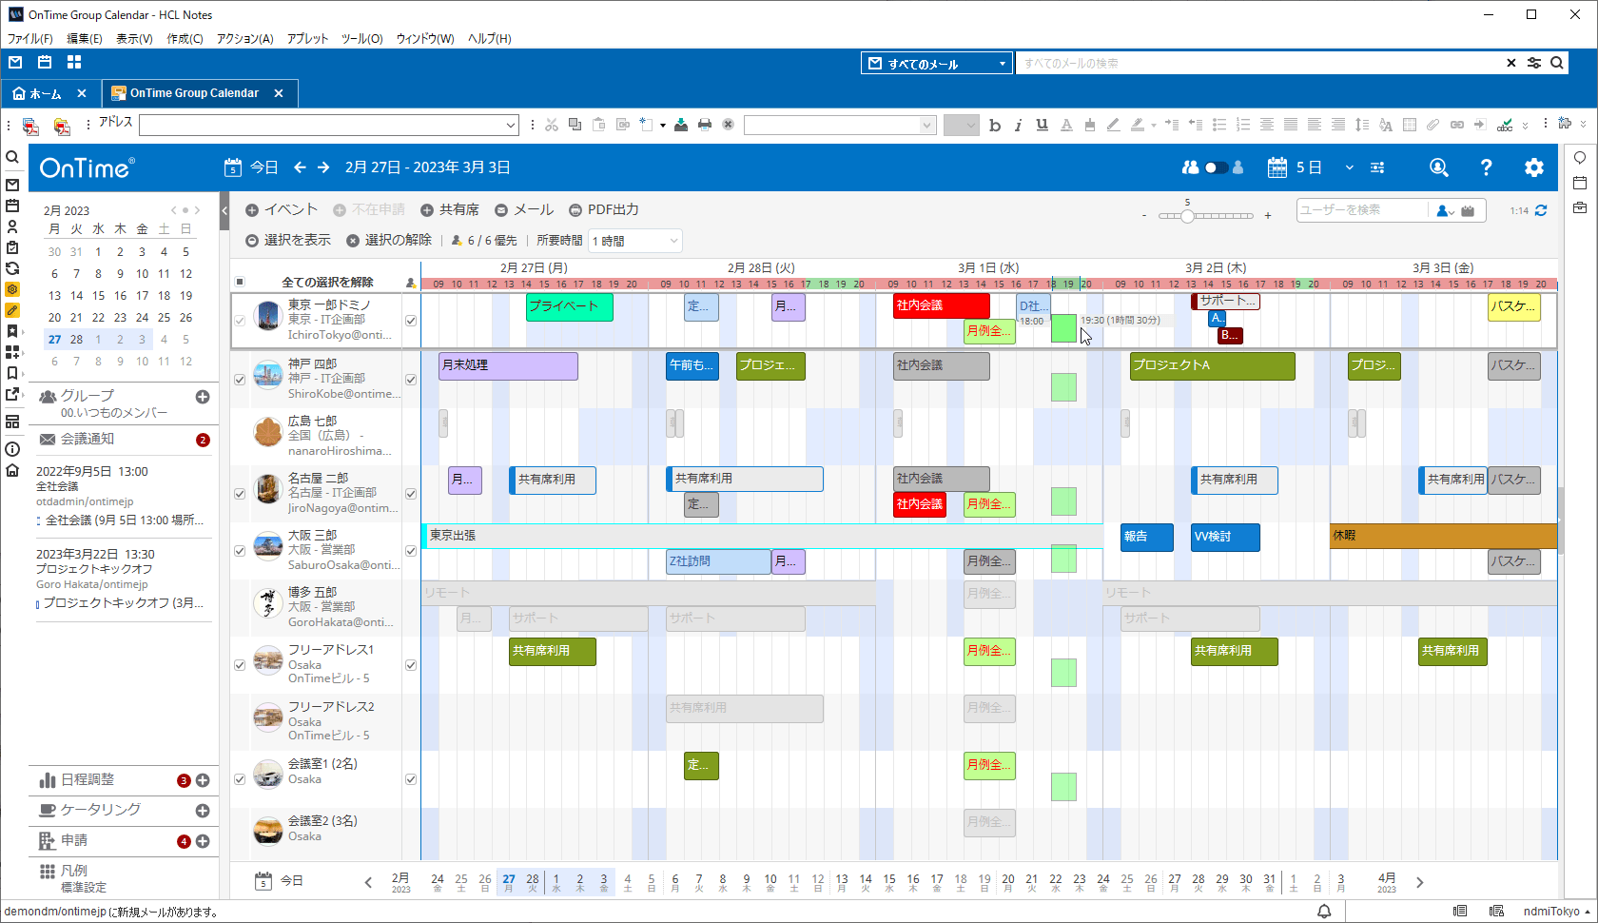Viewport: 1598px width, 923px height.
Task: Toggle checkbox left of 大阪 三郎's photo
Action: click(x=240, y=551)
